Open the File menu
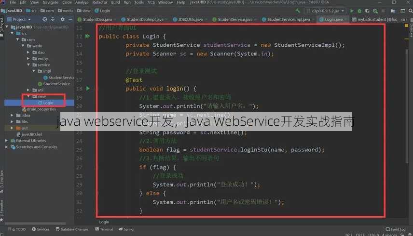 pos(13,2)
